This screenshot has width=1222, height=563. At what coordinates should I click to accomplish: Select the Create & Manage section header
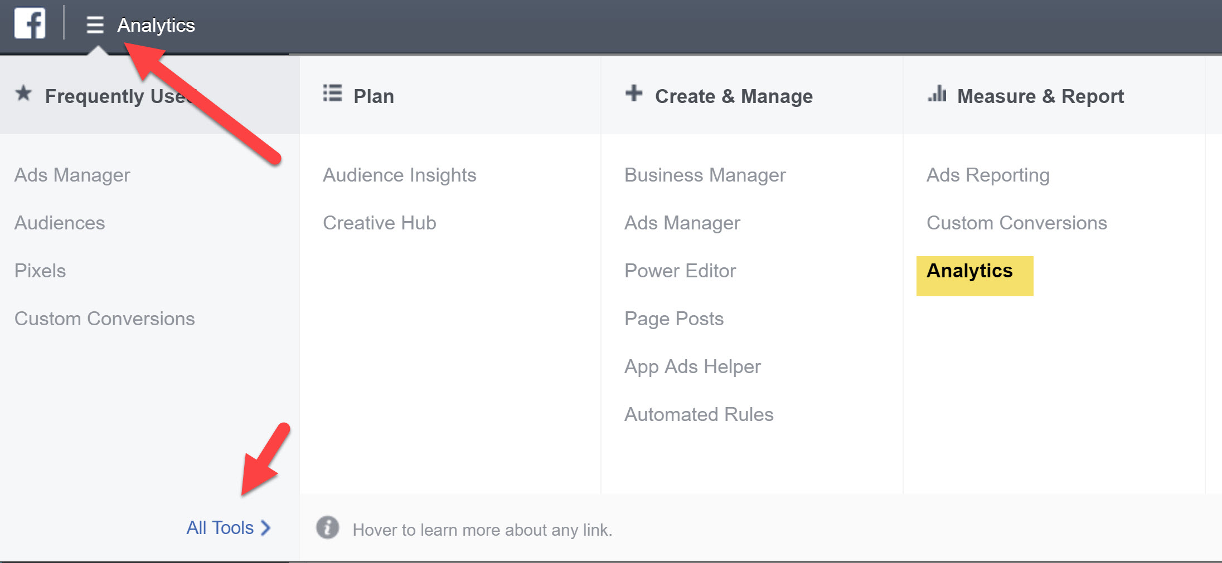coord(752,95)
